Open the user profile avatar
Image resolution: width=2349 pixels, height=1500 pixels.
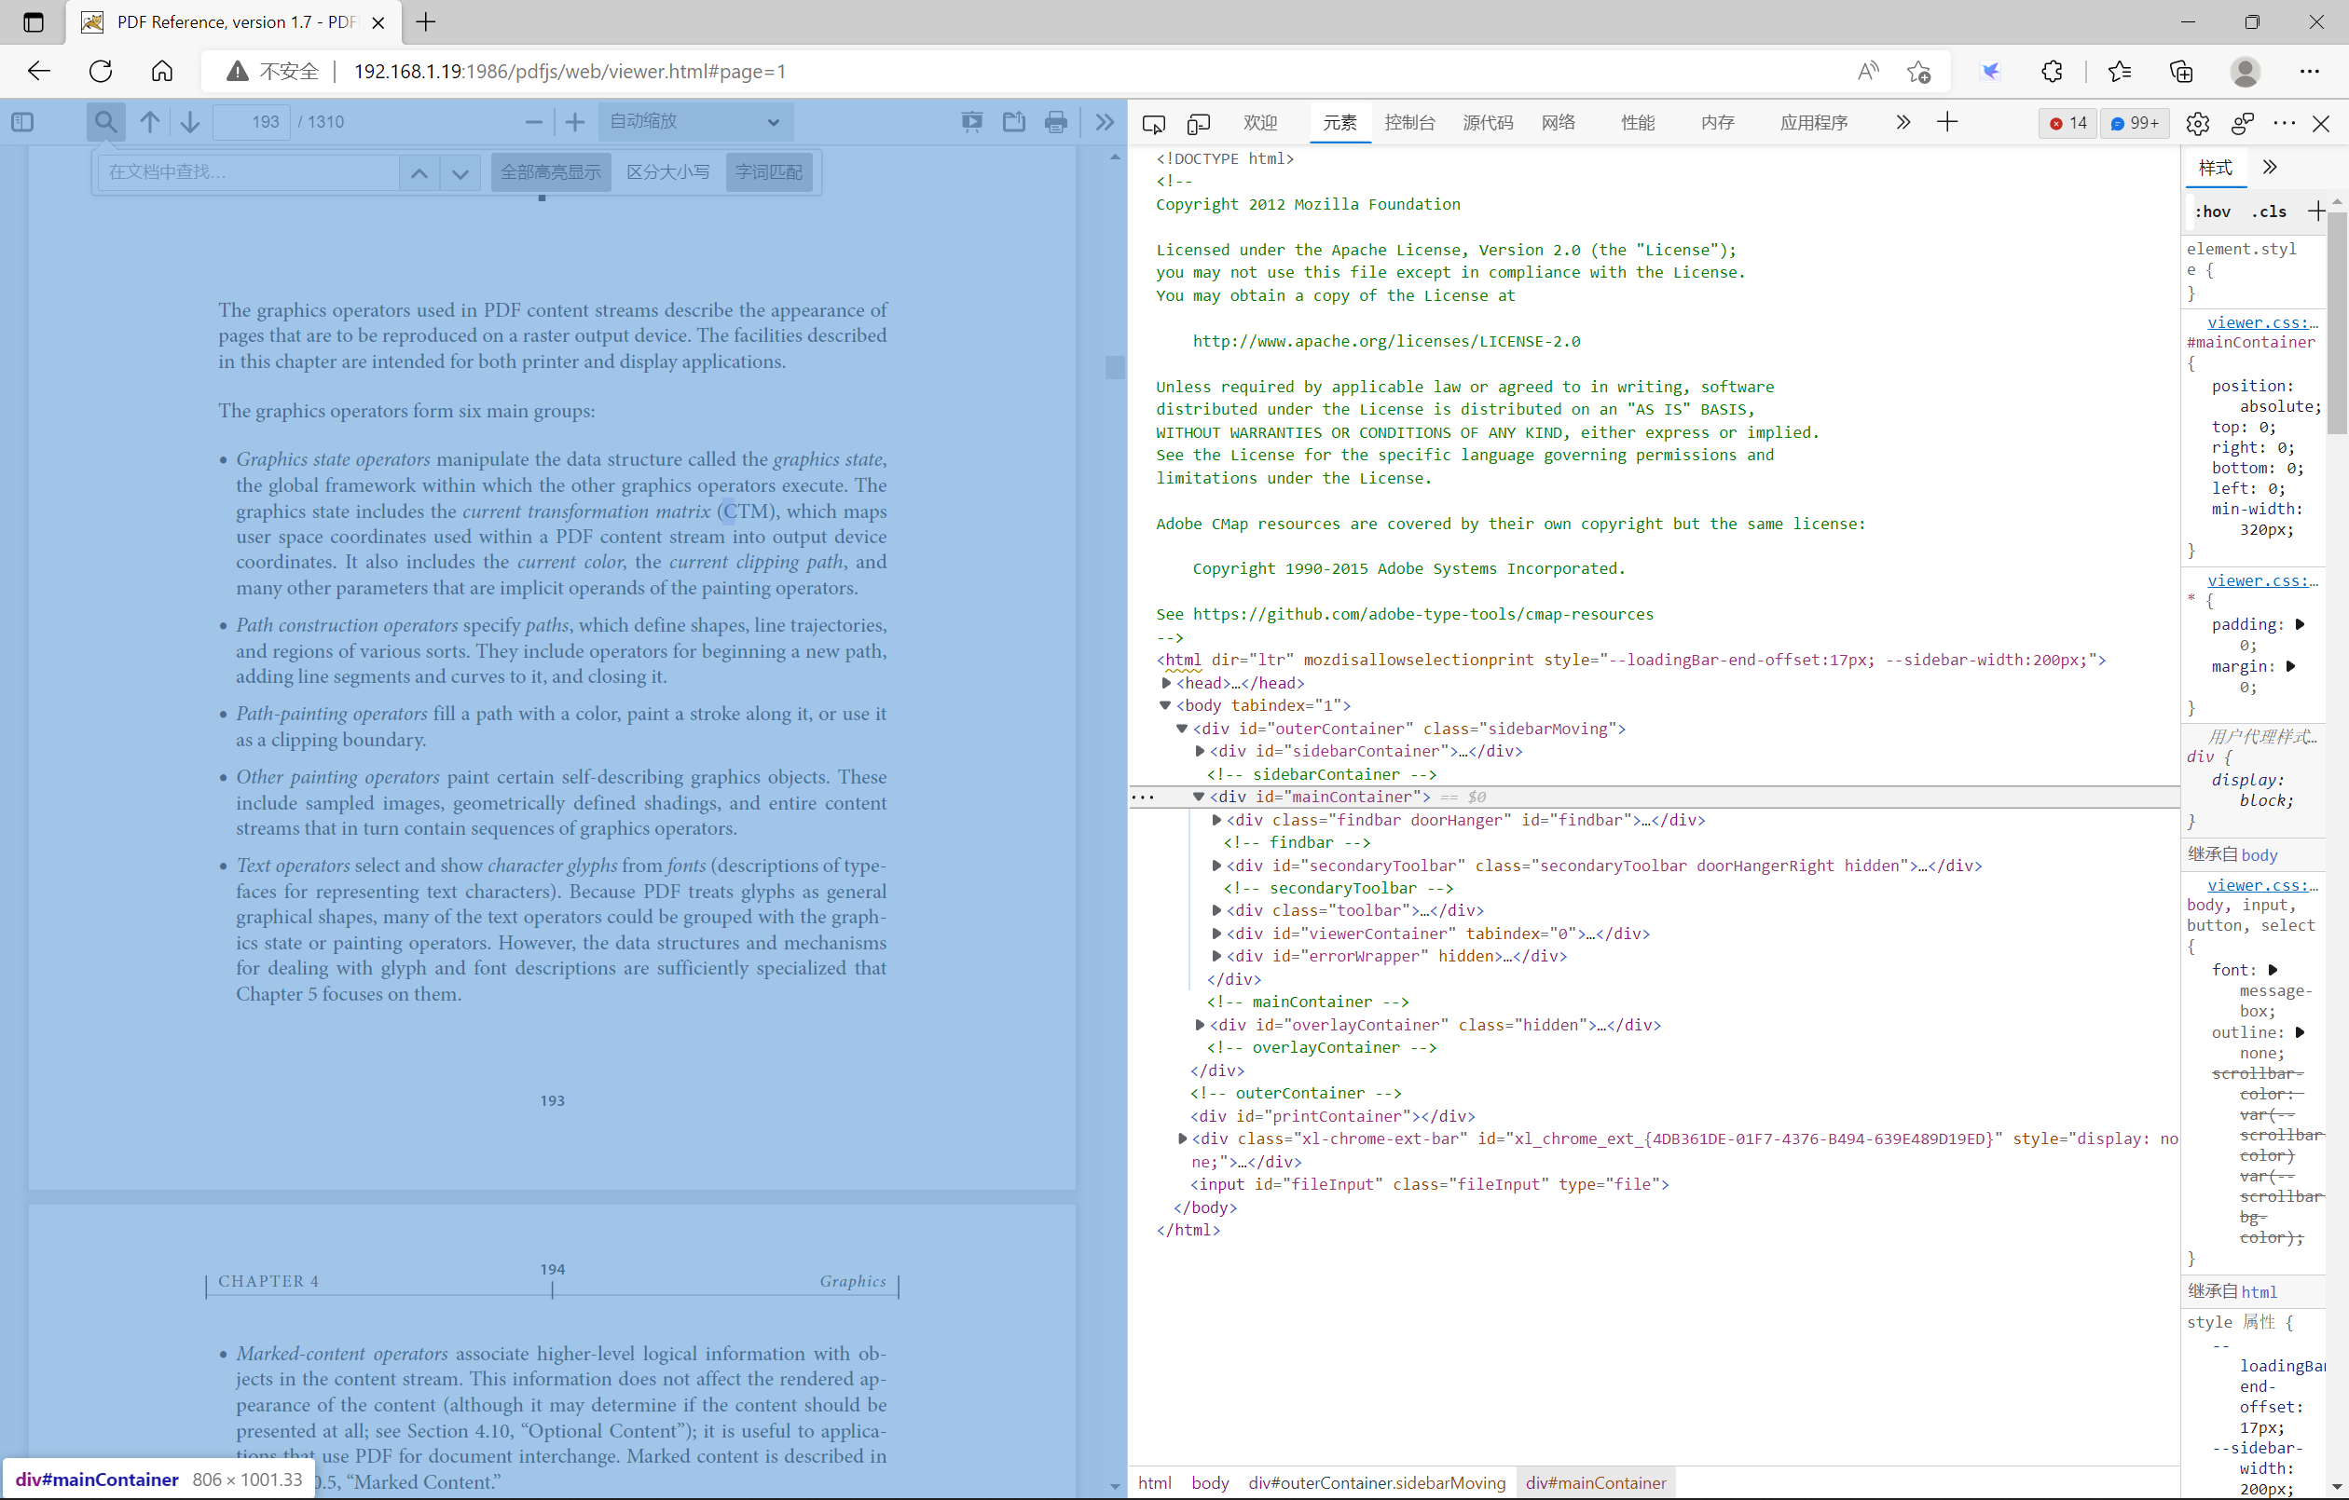[x=2245, y=71]
